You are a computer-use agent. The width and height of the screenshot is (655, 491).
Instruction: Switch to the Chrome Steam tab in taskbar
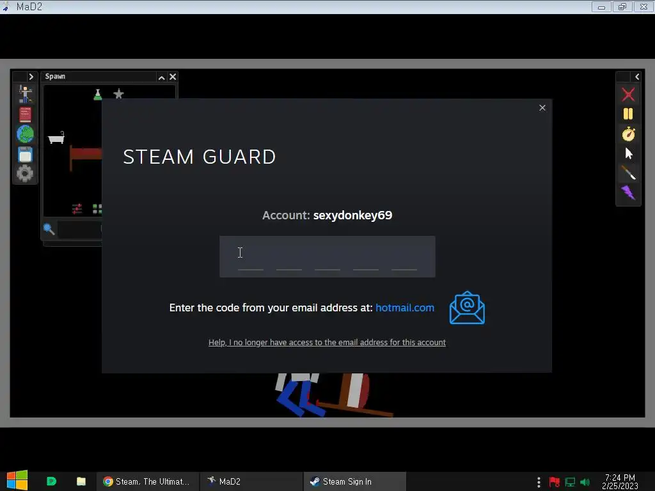147,481
